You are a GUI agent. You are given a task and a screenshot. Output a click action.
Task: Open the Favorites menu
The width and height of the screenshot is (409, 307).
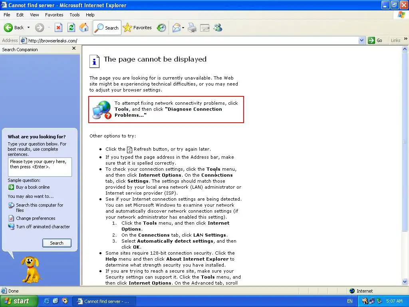(x=54, y=15)
